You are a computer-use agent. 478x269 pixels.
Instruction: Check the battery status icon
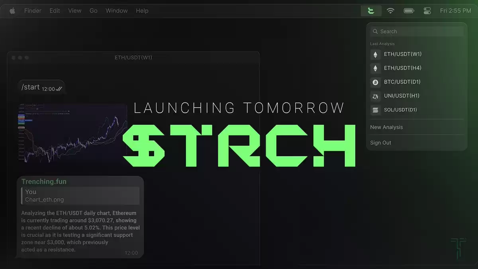coord(409,11)
